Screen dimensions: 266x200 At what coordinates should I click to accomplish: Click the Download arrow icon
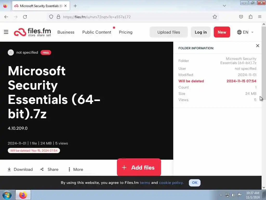coord(9,169)
